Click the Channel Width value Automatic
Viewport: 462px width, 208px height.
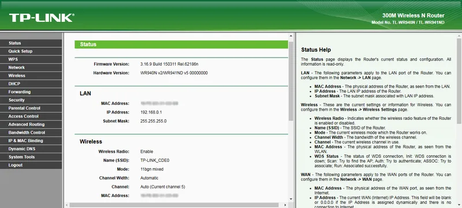pos(149,178)
